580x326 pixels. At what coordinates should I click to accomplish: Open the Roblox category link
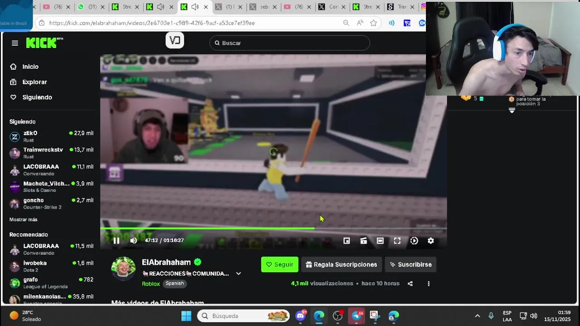point(151,283)
